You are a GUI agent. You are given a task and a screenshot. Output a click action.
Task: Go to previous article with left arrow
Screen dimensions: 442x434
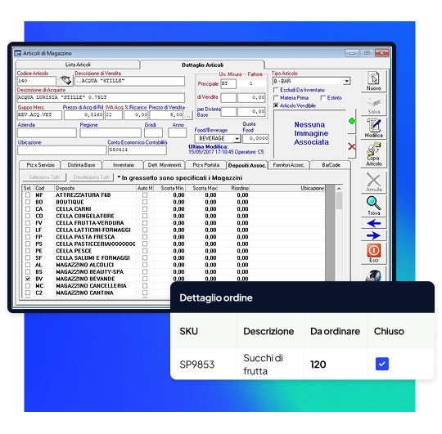[373, 223]
